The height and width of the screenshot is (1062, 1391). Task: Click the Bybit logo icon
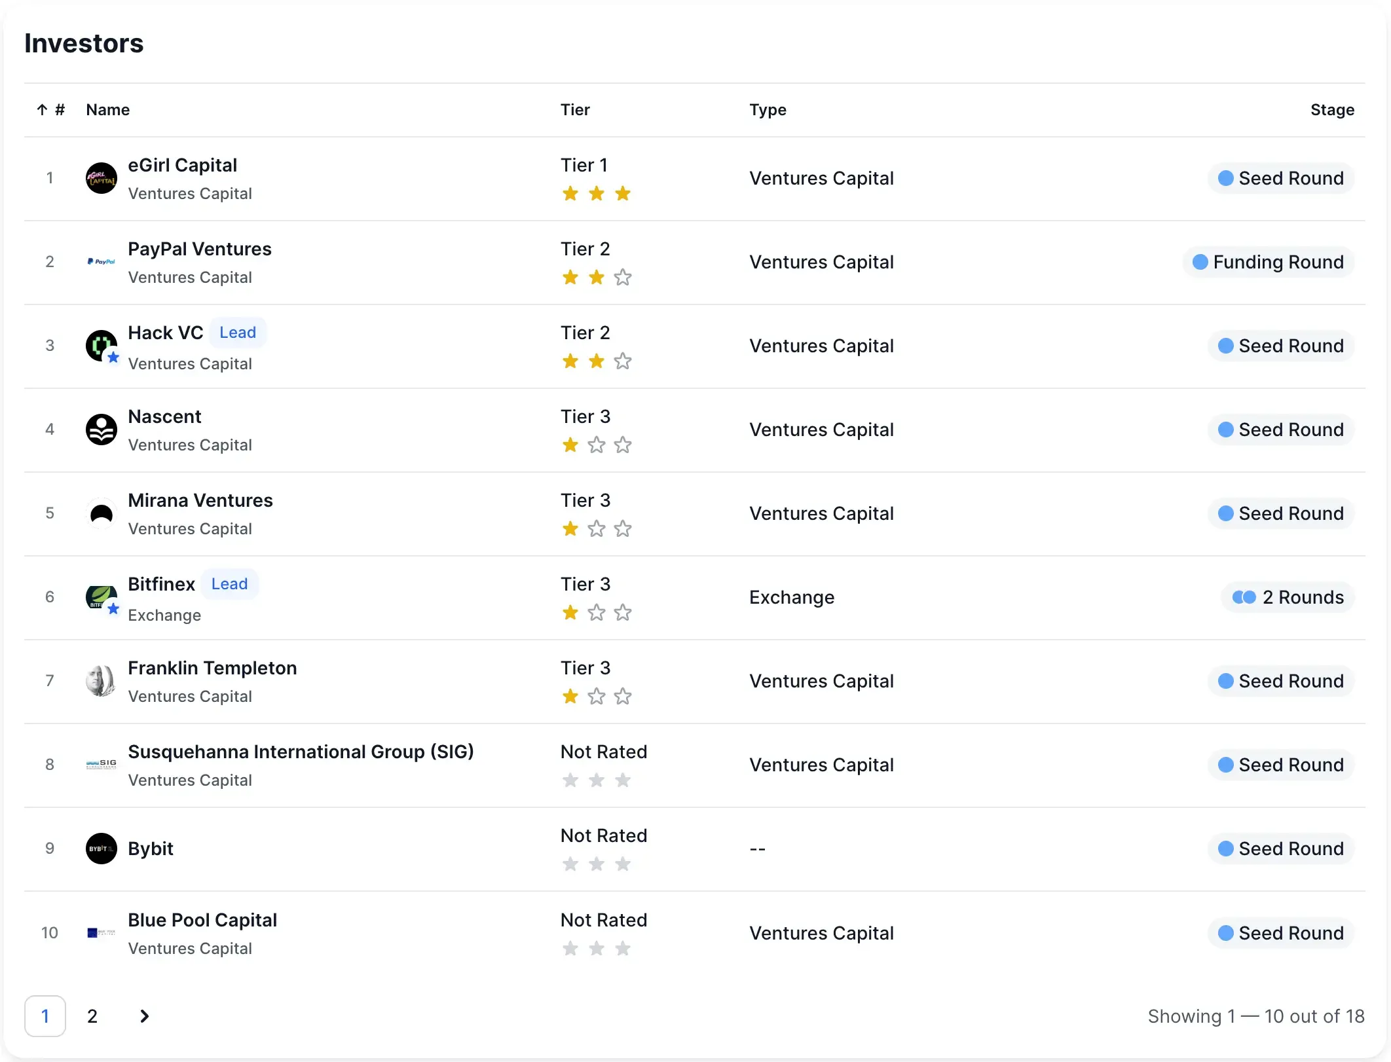(102, 849)
